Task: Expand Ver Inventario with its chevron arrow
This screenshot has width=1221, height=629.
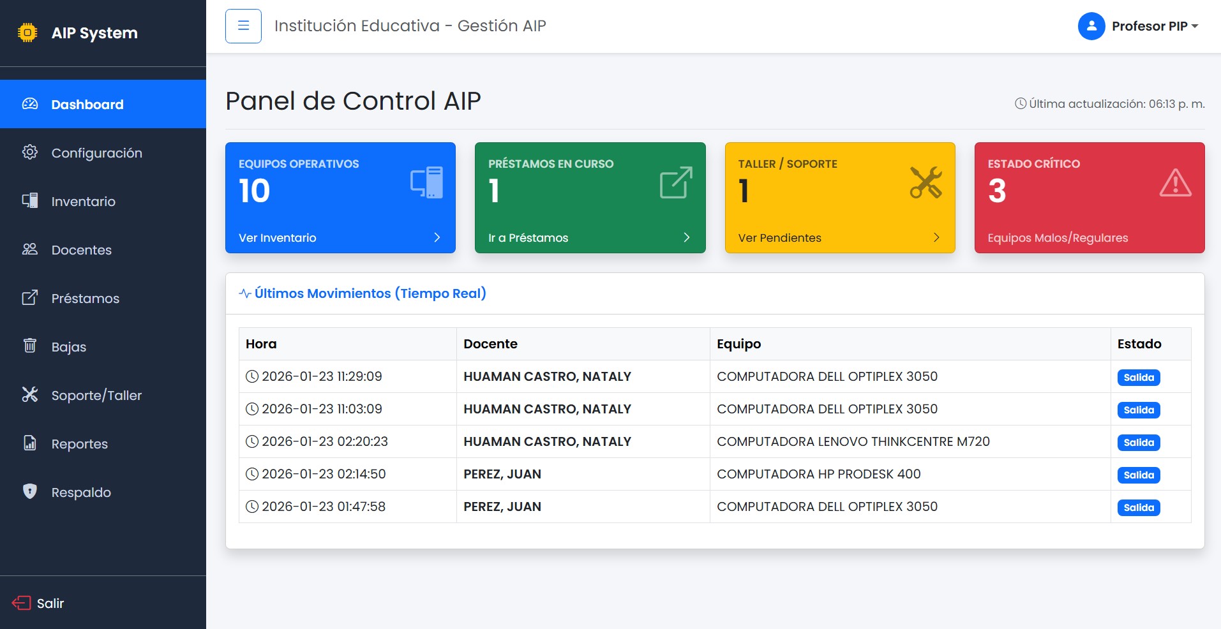Action: 437,237
